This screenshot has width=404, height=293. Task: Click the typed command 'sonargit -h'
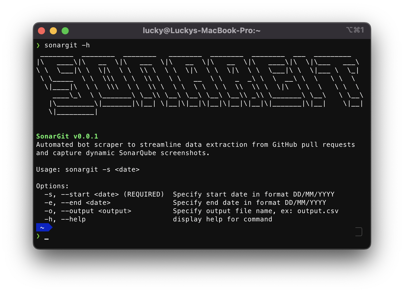[67, 45]
